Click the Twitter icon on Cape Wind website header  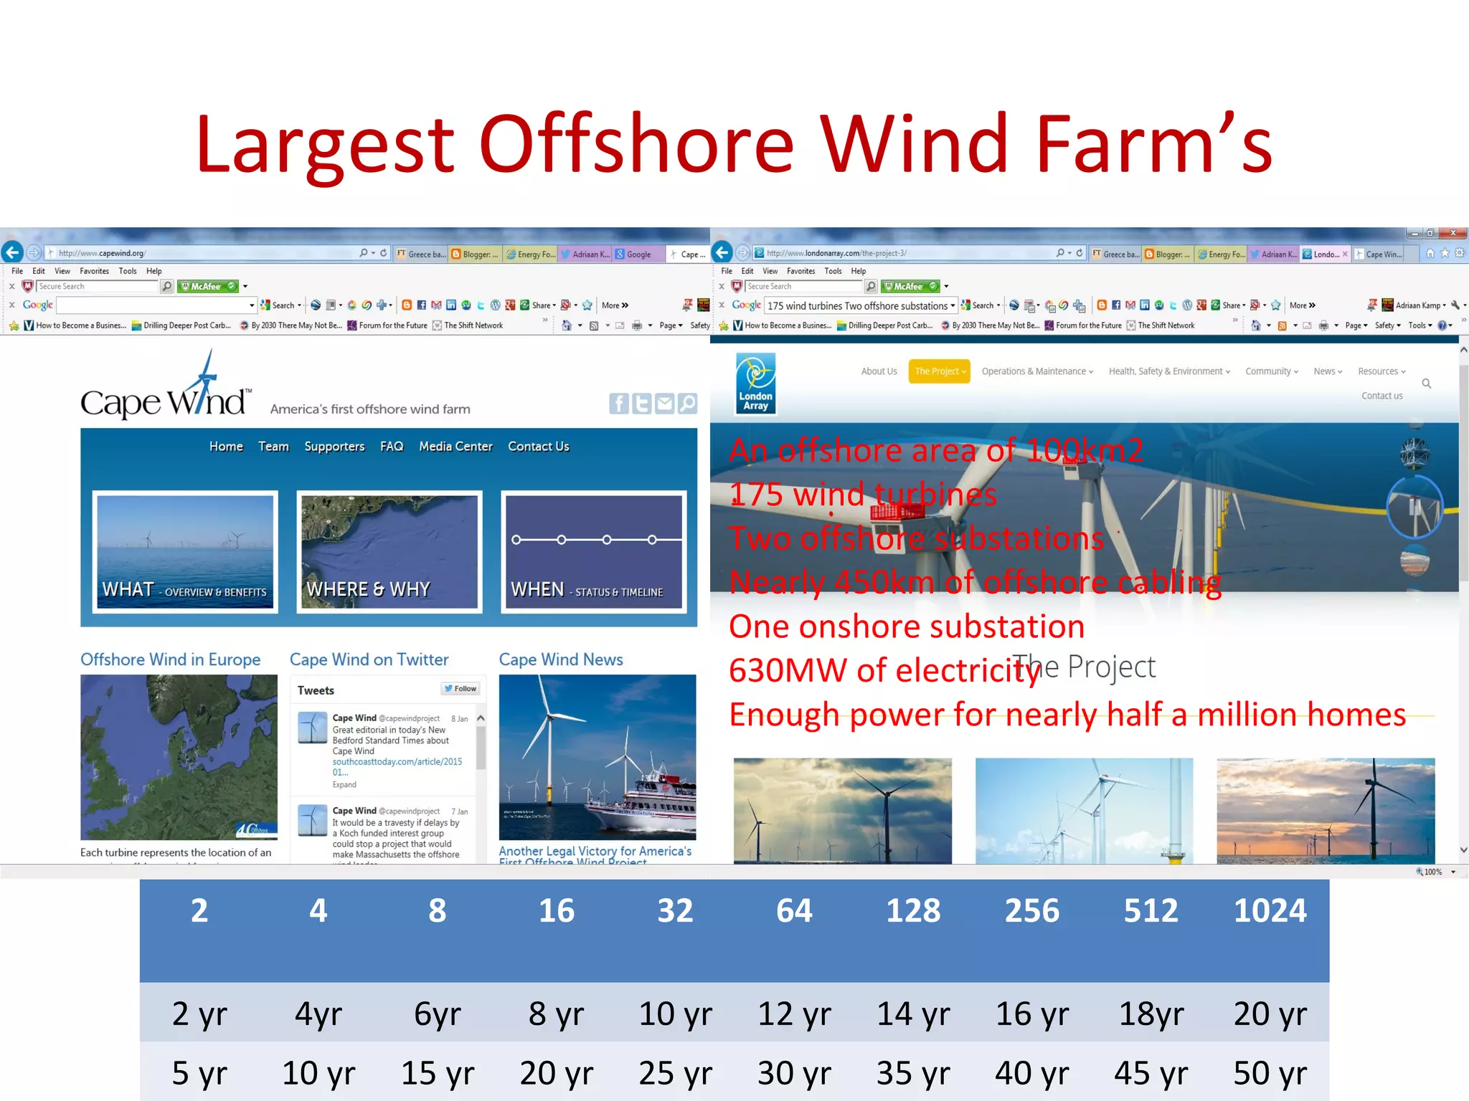[642, 404]
